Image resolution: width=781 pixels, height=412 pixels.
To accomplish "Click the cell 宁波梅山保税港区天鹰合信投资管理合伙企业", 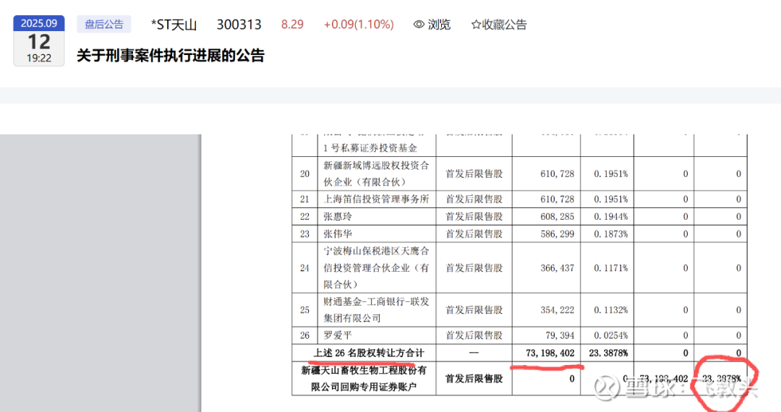I will click(376, 267).
